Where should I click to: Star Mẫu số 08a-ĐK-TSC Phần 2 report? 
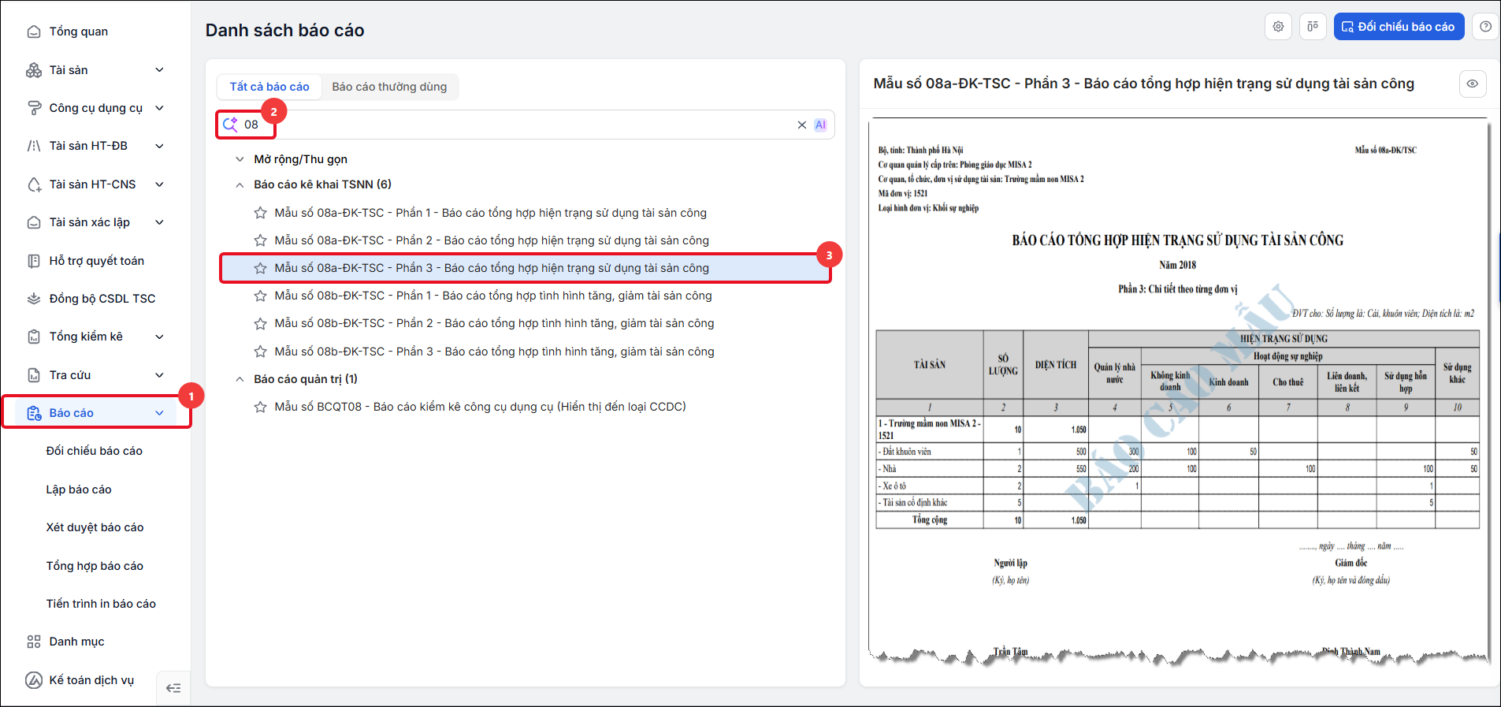(x=260, y=240)
